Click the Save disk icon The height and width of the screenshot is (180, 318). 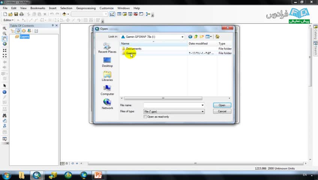(x=16, y=14)
